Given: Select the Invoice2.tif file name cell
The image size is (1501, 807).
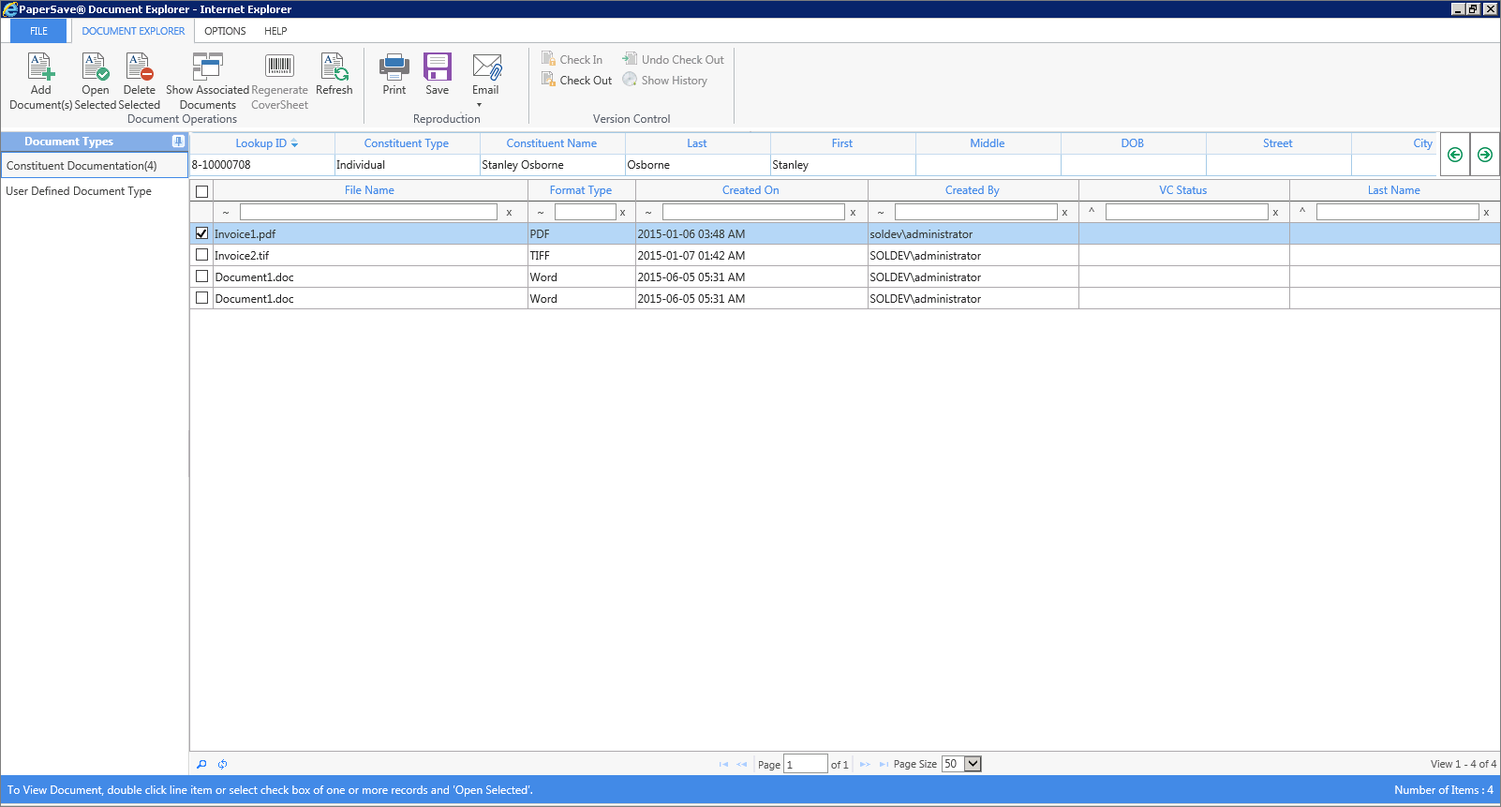Looking at the screenshot, I should 370,255.
